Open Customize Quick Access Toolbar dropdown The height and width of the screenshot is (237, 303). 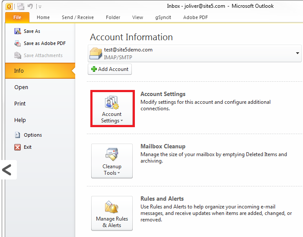point(40,6)
